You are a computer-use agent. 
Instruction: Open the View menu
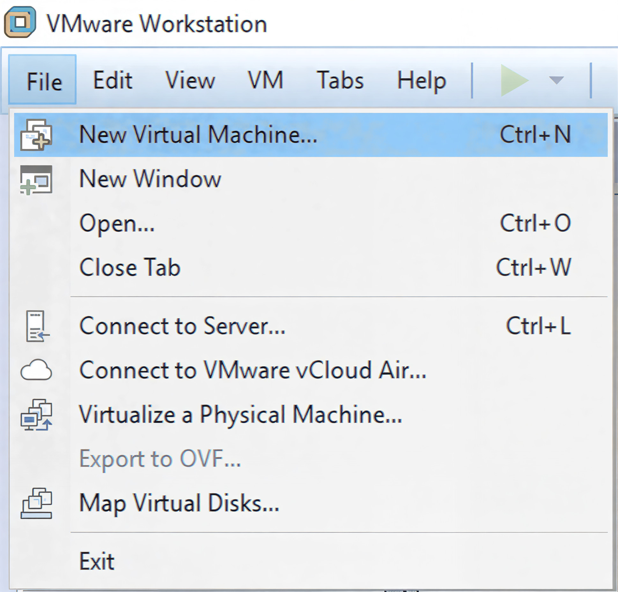[x=191, y=80]
